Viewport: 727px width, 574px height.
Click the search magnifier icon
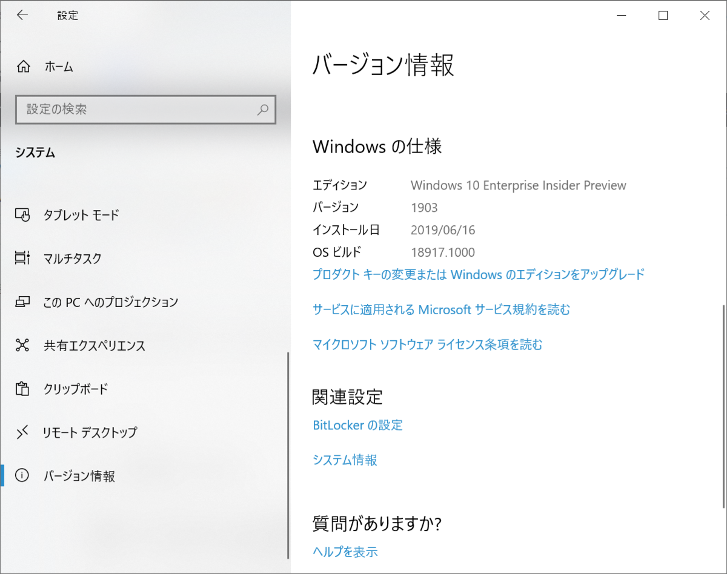262,110
